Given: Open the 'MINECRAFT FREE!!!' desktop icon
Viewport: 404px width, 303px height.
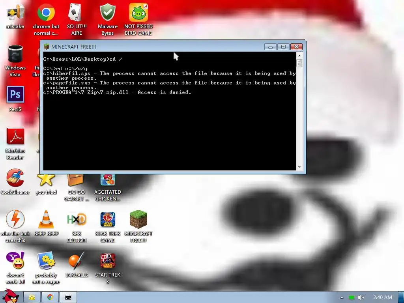Looking at the screenshot, I should click(x=138, y=226).
